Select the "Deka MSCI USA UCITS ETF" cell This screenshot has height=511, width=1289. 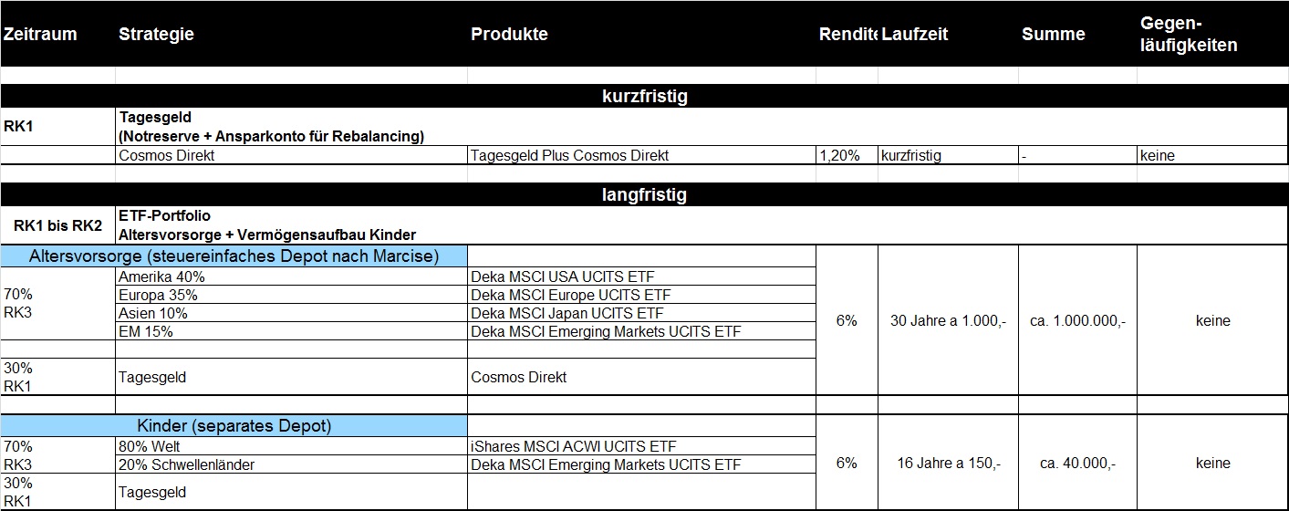[x=562, y=276]
